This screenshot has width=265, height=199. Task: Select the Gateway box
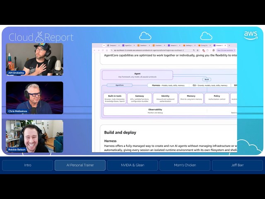140,98
